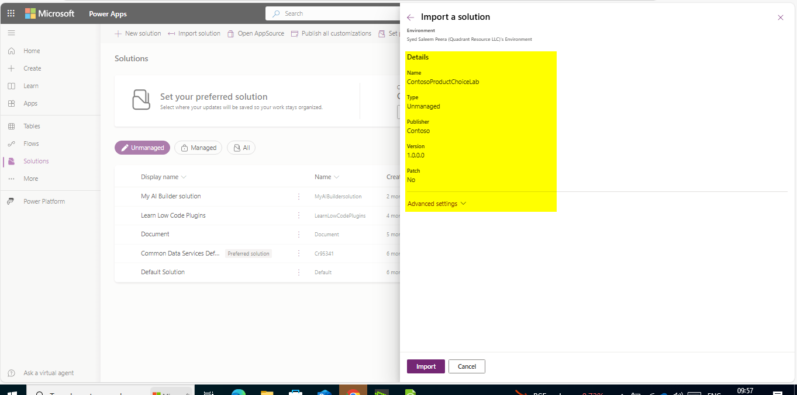Switch to the All solutions filter

pyautogui.click(x=241, y=148)
